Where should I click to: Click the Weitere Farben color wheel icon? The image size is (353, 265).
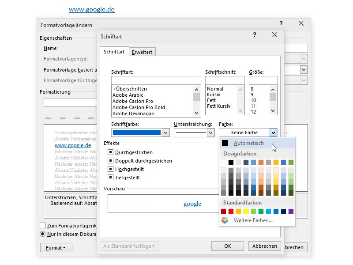tap(225, 220)
